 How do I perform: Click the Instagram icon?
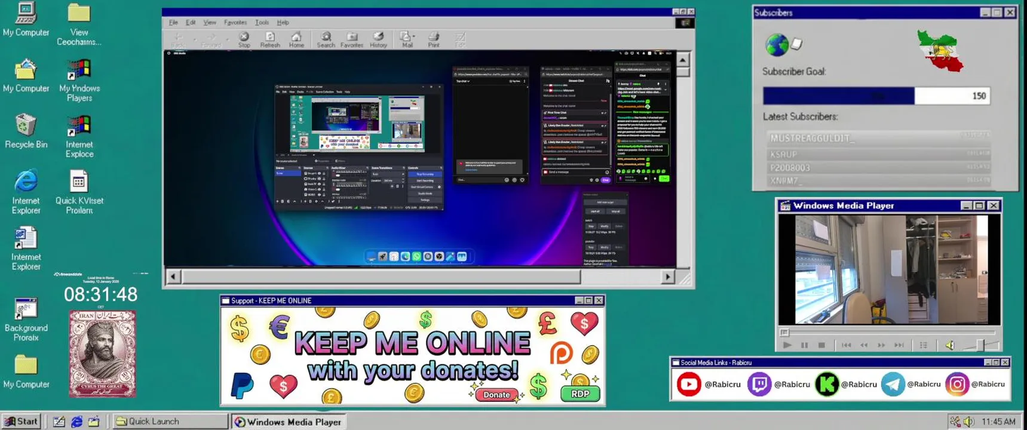point(957,384)
